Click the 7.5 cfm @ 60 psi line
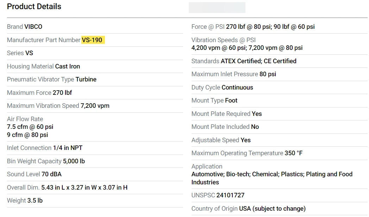The image size is (369, 217). pyautogui.click(x=30, y=127)
